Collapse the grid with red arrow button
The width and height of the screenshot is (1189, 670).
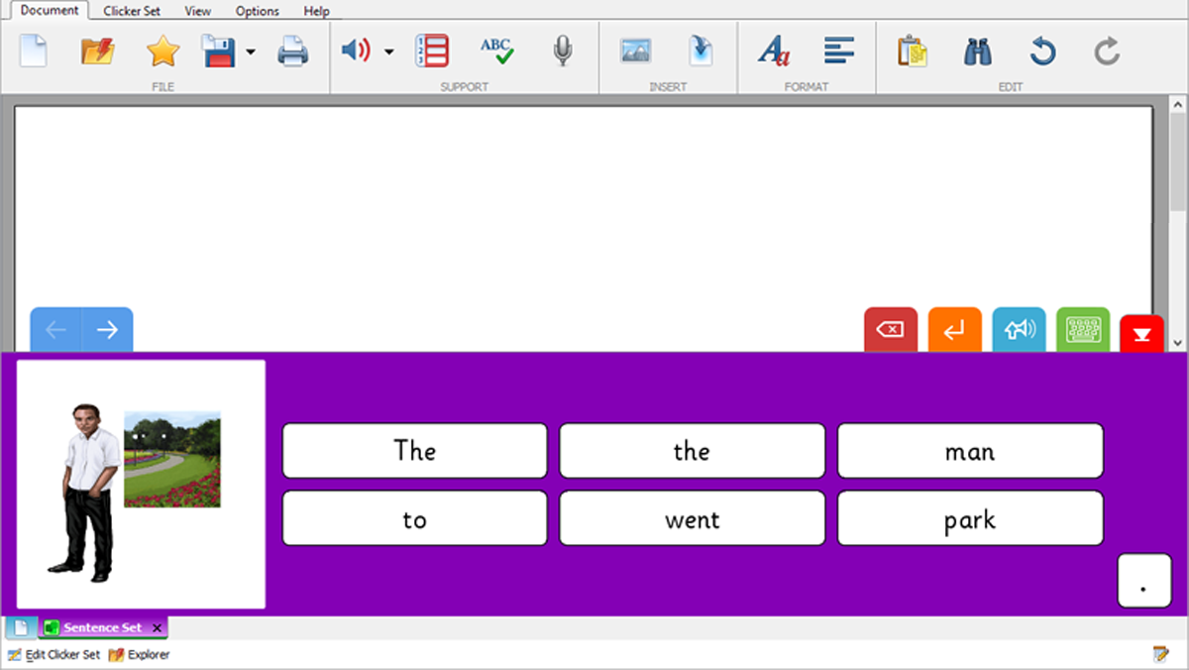pos(1141,334)
